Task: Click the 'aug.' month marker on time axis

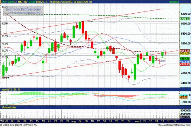Action: (x=75, y=121)
